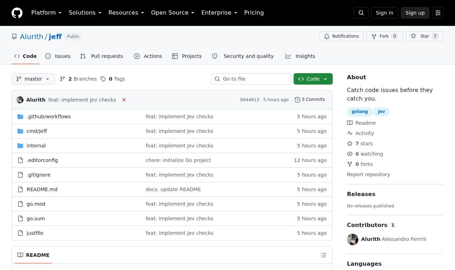This screenshot has width=455, height=270.
Task: Click the Sign up button
Action: pos(415,13)
